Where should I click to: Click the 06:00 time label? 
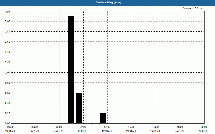pyautogui.click(x=59, y=127)
